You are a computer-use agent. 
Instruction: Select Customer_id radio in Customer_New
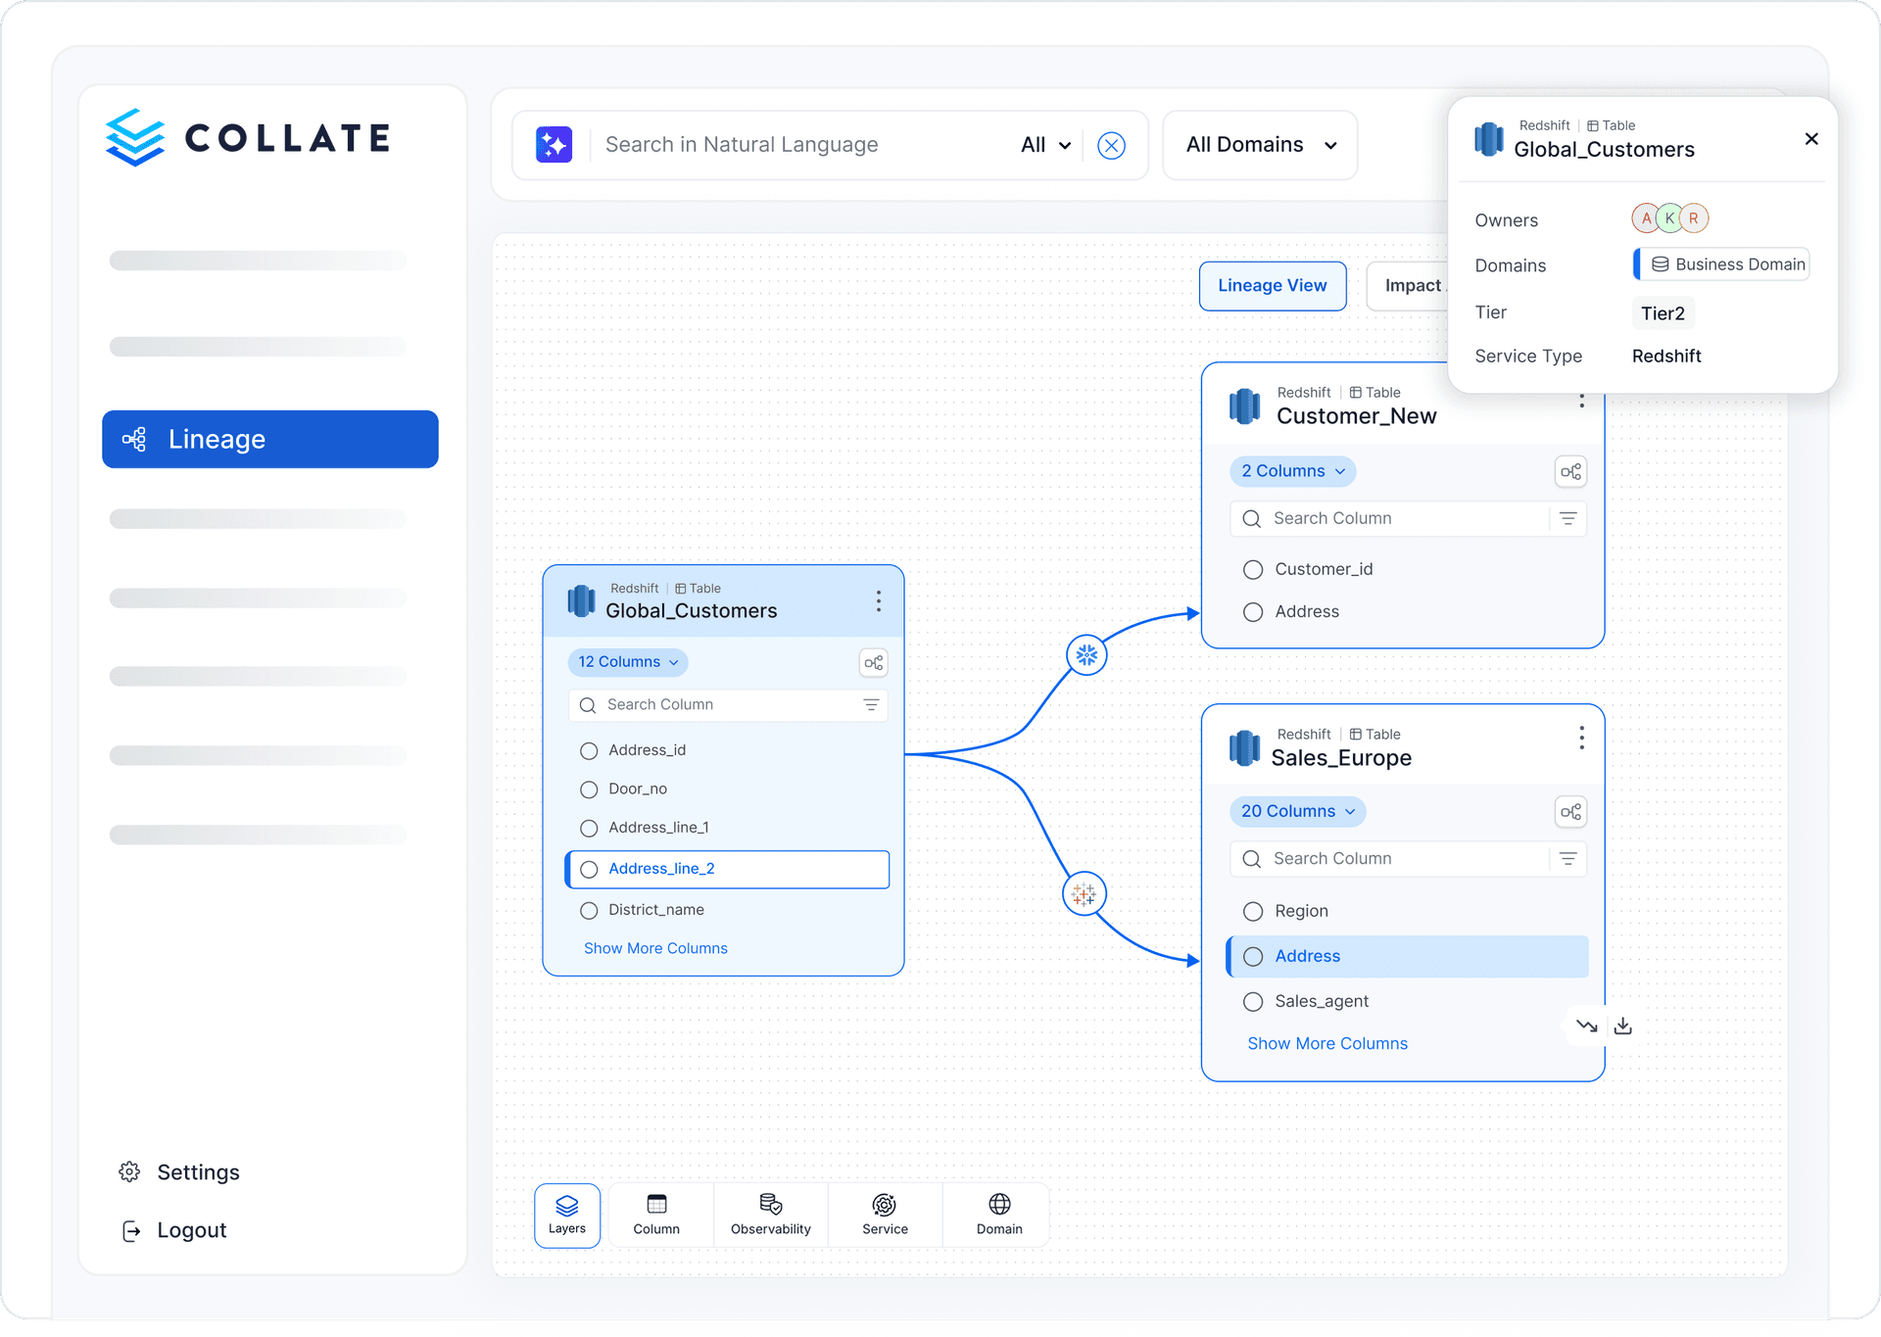1252,569
